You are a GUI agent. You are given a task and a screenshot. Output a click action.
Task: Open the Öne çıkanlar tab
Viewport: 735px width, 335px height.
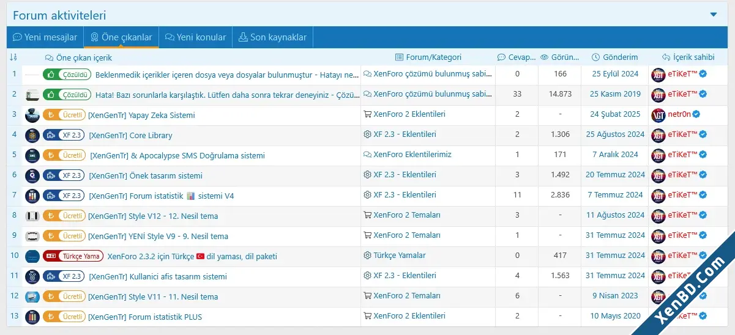pos(121,37)
